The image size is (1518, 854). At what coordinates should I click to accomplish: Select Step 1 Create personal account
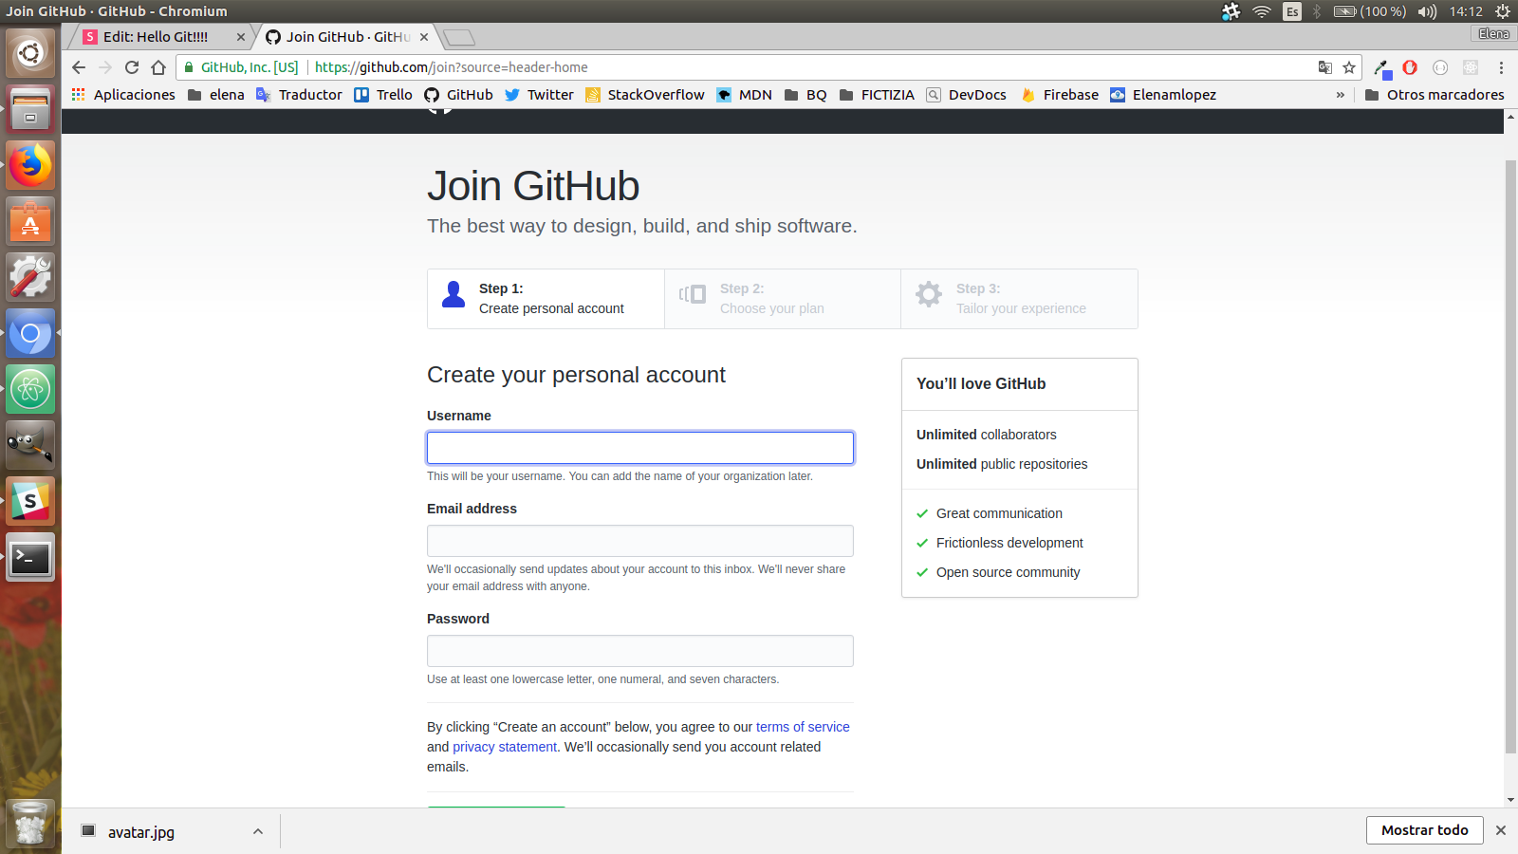[546, 299]
